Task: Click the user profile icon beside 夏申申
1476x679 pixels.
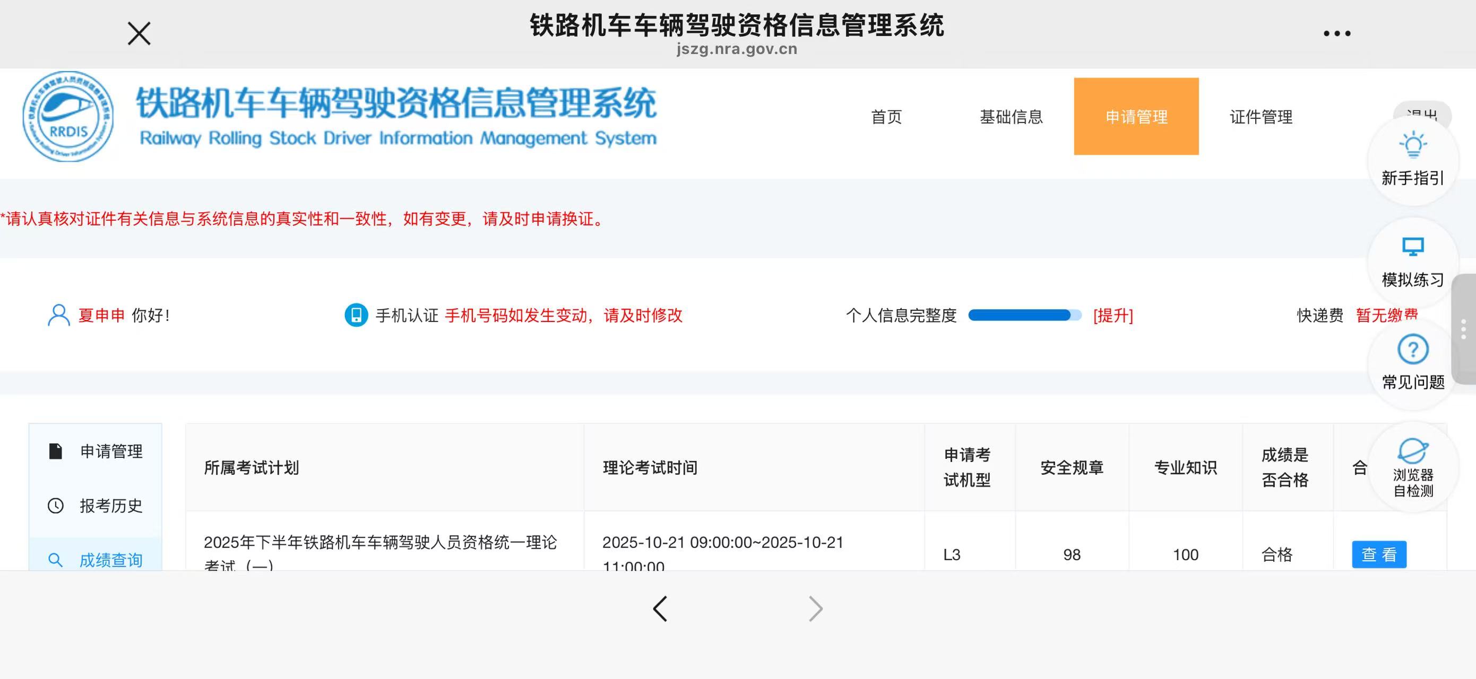Action: pyautogui.click(x=58, y=315)
